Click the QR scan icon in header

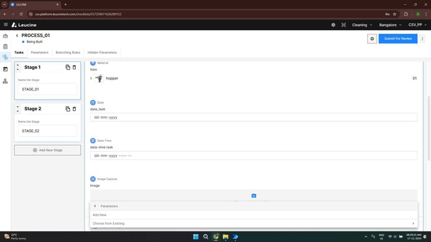click(x=343, y=25)
